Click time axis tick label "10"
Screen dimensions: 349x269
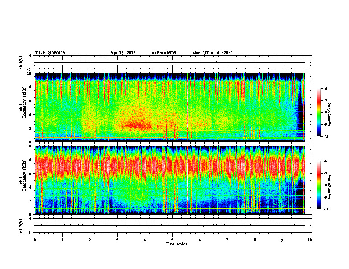click(x=310, y=240)
